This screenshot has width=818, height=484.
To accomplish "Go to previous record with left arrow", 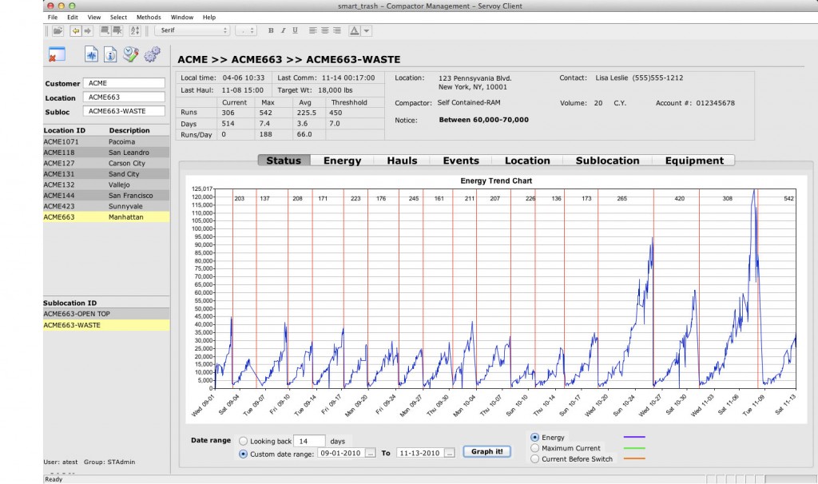I will click(76, 31).
